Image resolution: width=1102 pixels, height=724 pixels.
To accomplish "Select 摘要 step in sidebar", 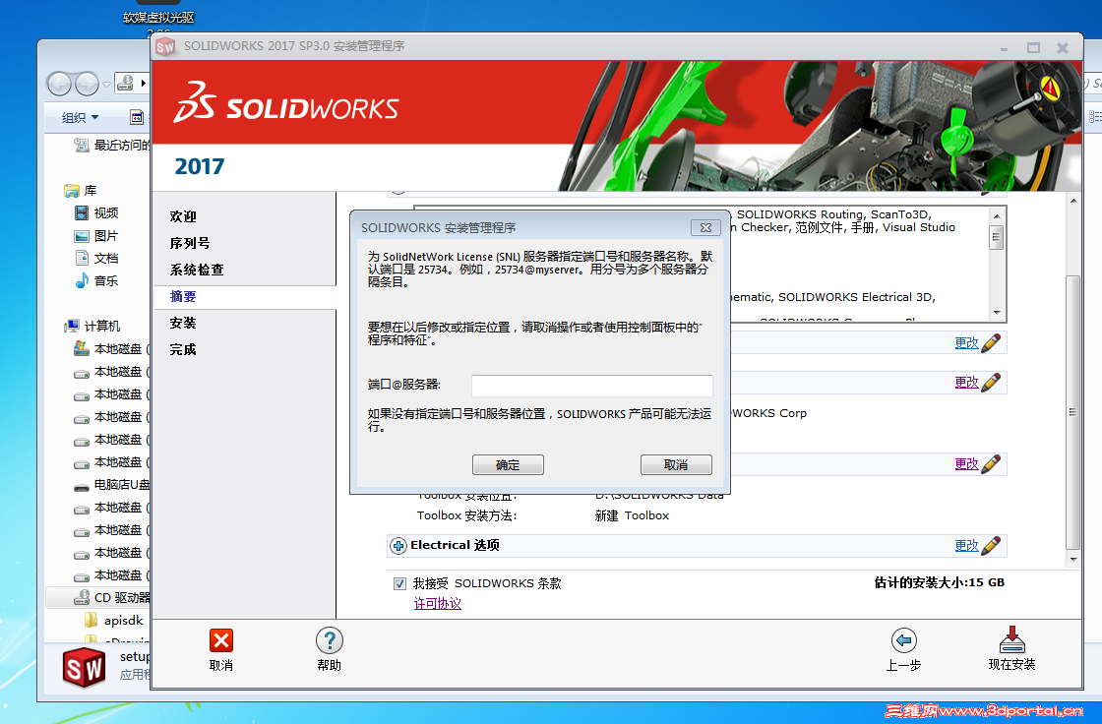I will (183, 297).
